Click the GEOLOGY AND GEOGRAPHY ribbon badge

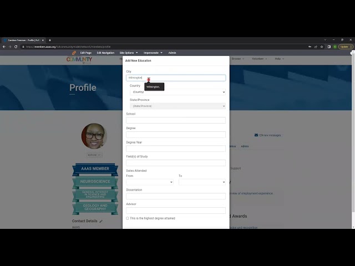click(95, 208)
